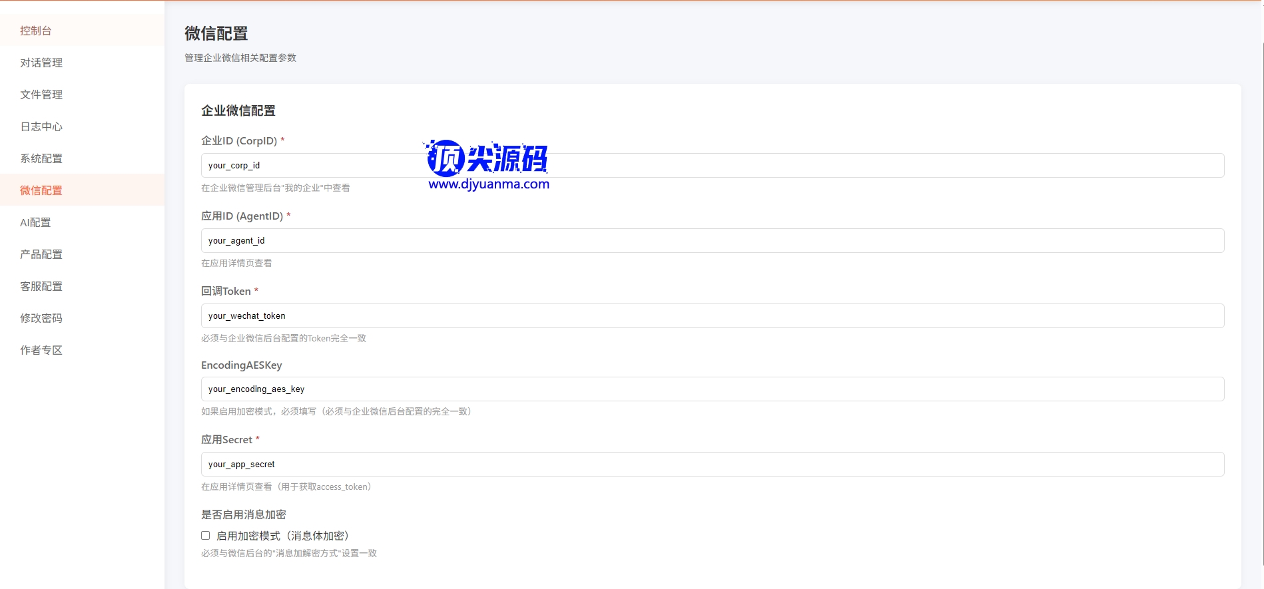
Task: Select the 应用Secret input field
Action: pyautogui.click(x=712, y=465)
